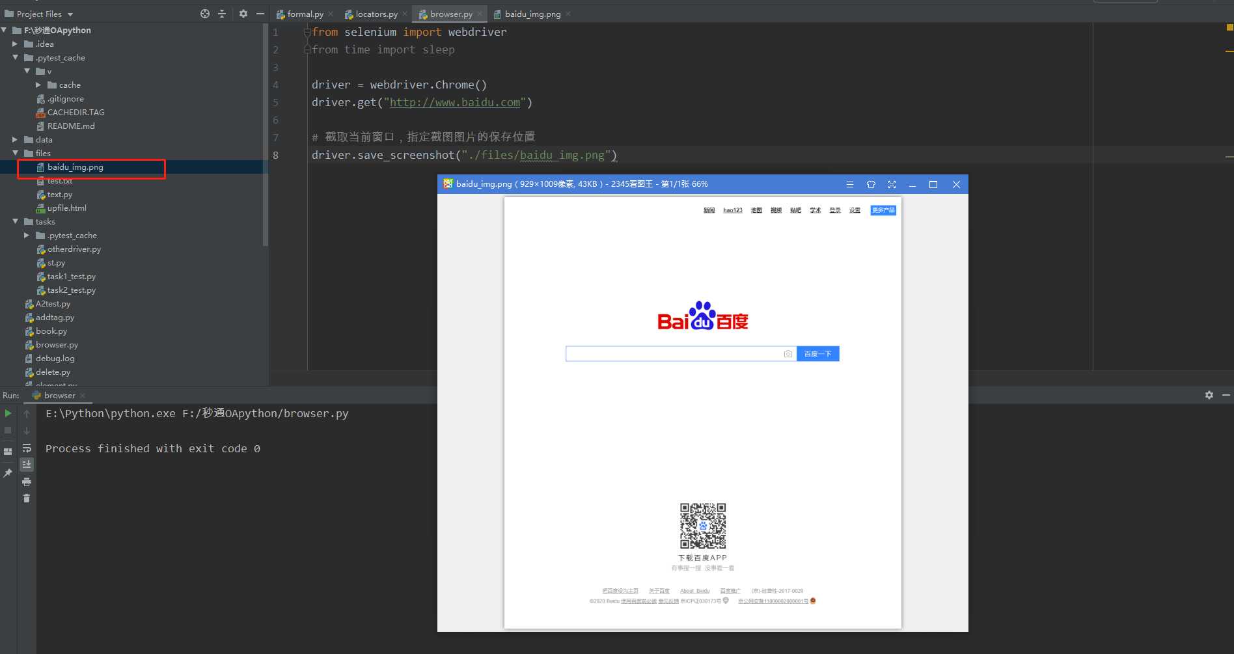
Task: Click the up-the-stack-trace arrow
Action: [27, 413]
